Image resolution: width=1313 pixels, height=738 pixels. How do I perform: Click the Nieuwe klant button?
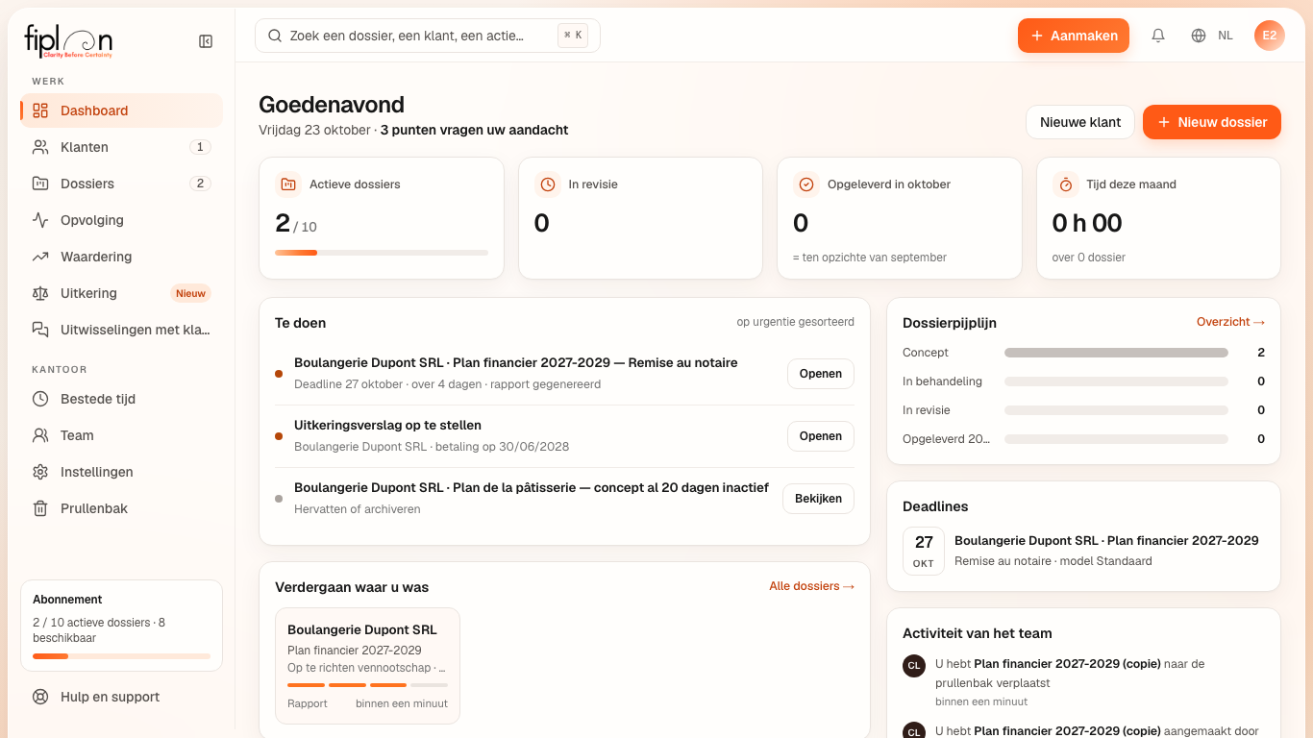(1080, 122)
